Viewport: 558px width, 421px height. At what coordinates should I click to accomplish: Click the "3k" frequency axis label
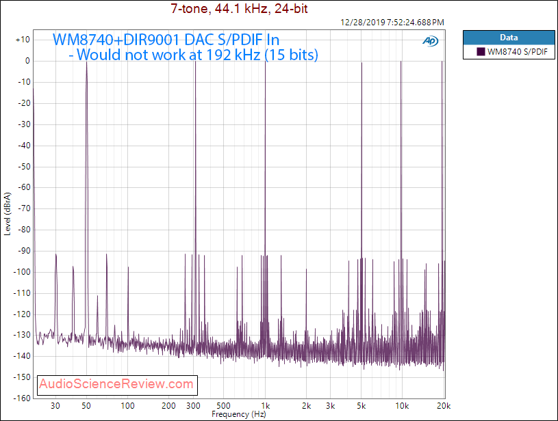coord(331,406)
